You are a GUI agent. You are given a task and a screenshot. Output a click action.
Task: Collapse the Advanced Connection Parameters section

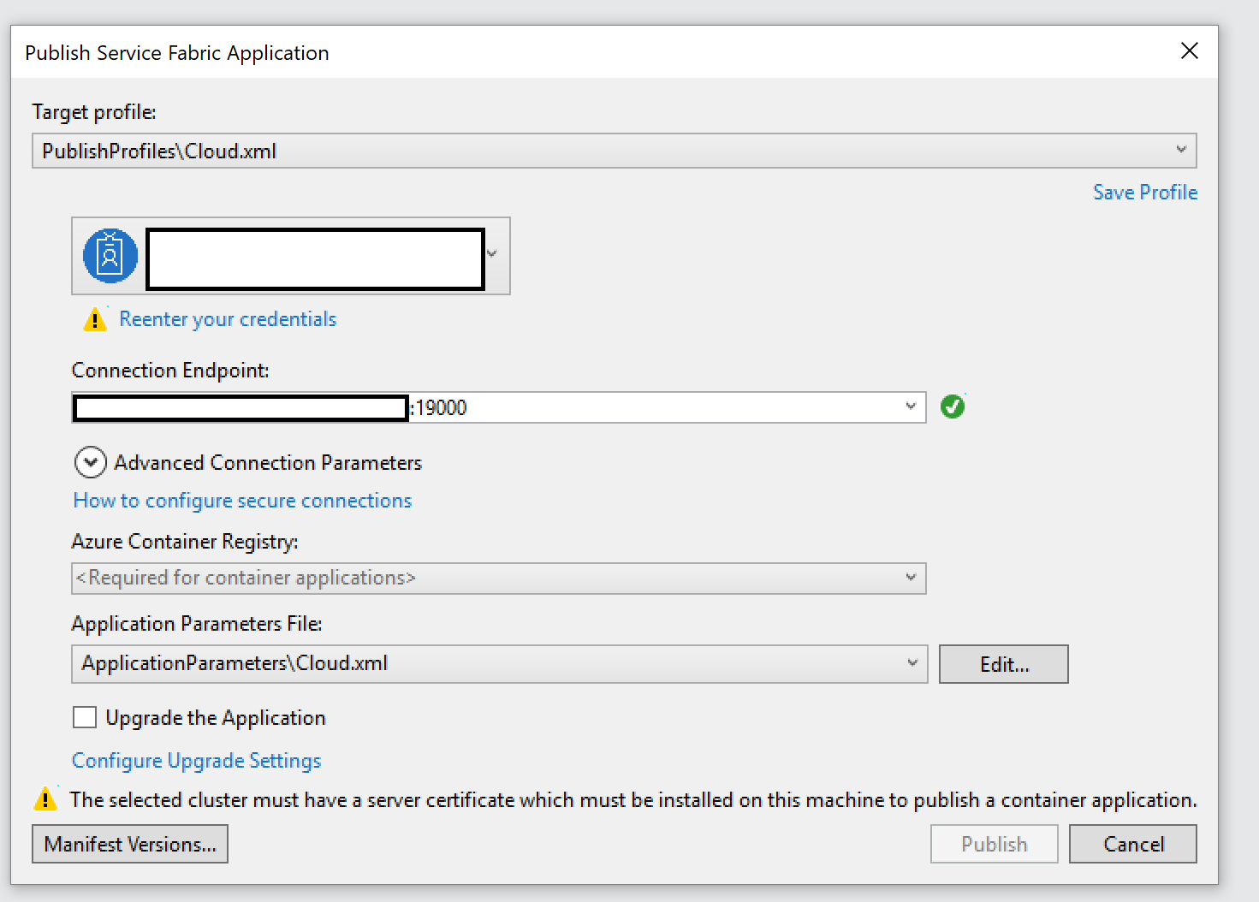90,462
